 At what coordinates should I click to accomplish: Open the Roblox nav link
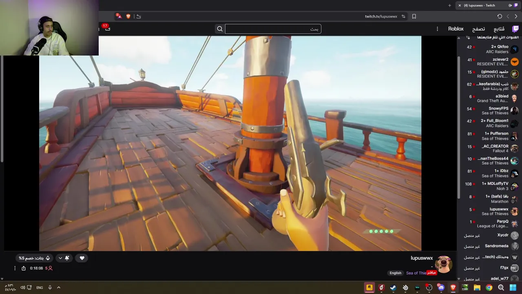coord(456,29)
